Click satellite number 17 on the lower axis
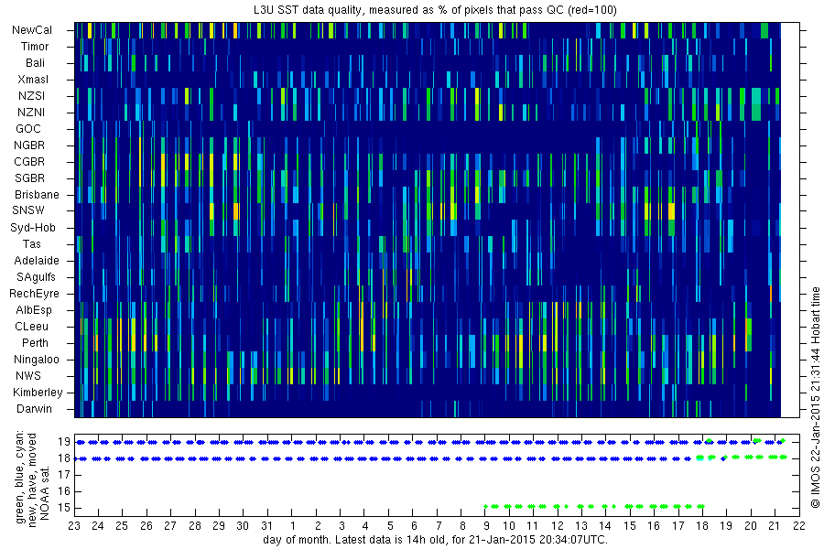The height and width of the screenshot is (549, 824). tap(64, 475)
